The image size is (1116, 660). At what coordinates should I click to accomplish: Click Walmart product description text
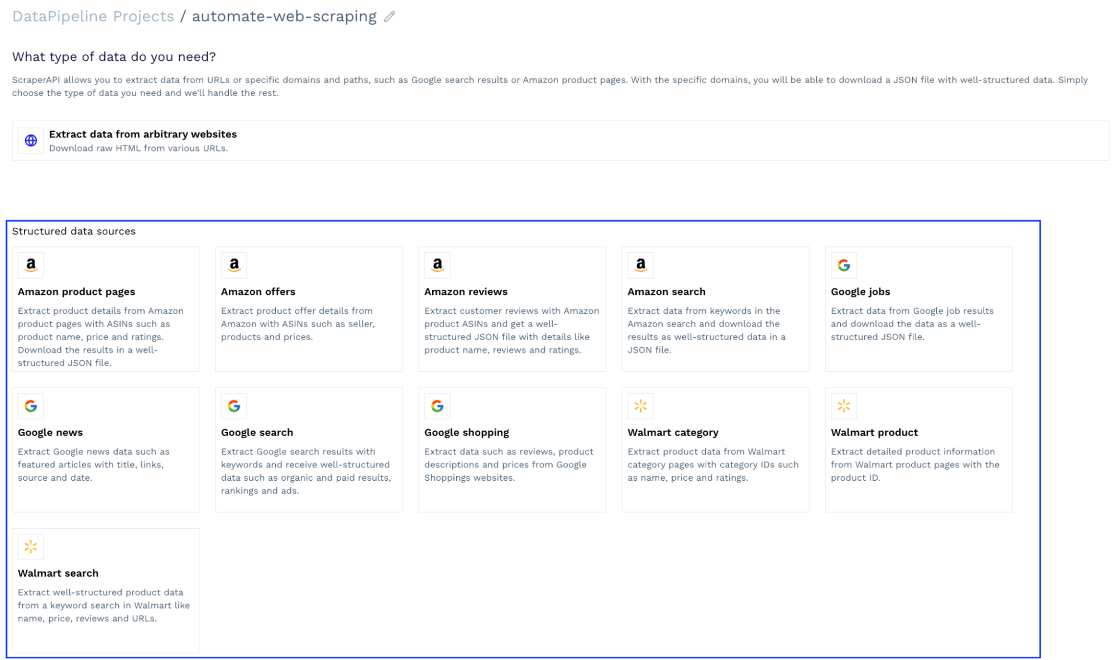tap(915, 465)
